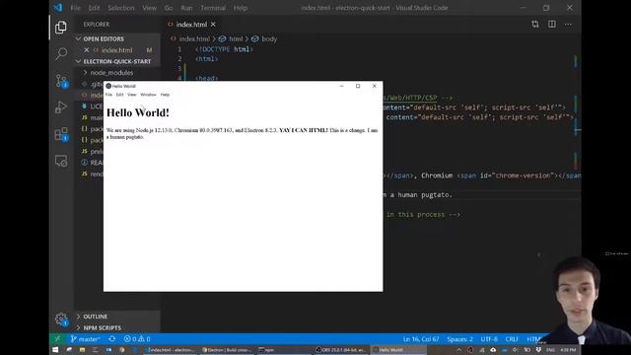Image resolution: width=631 pixels, height=355 pixels.
Task: Close the index.html editor tab
Action: (x=213, y=25)
